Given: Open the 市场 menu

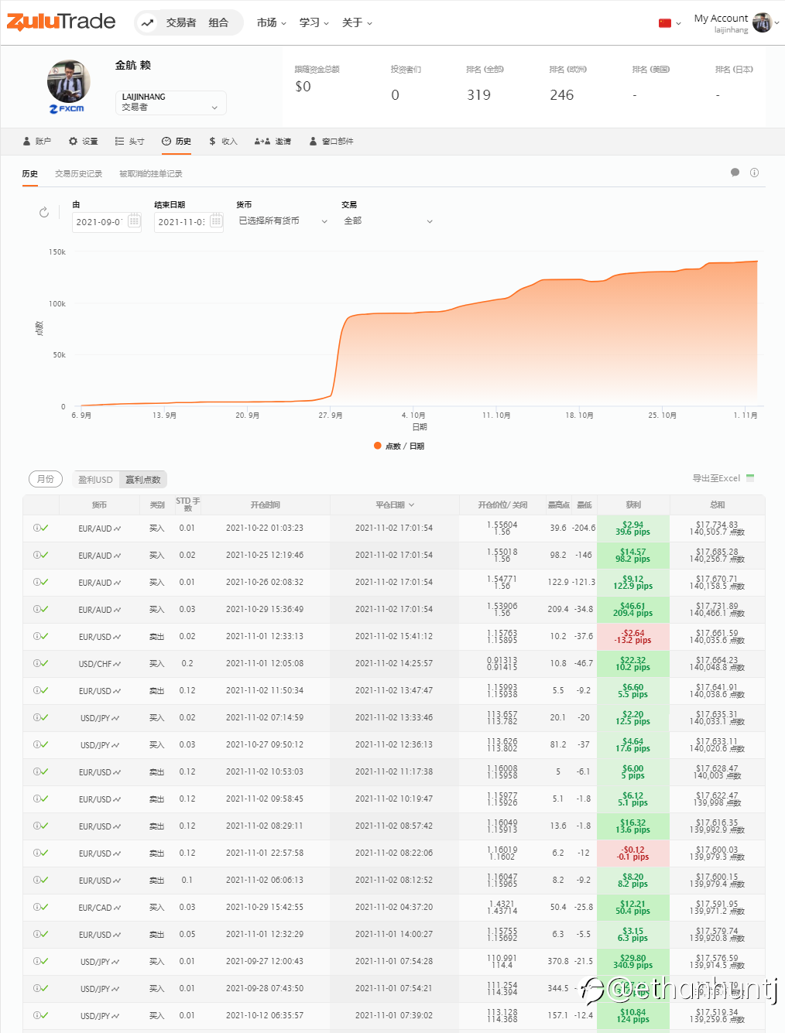Looking at the screenshot, I should (x=271, y=22).
